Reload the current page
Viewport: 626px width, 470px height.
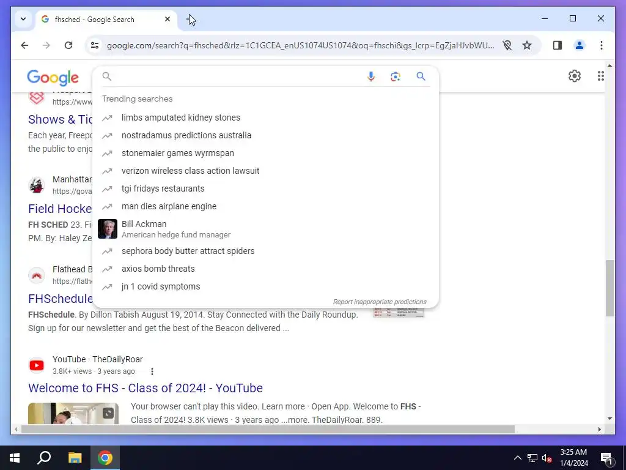pos(68,45)
